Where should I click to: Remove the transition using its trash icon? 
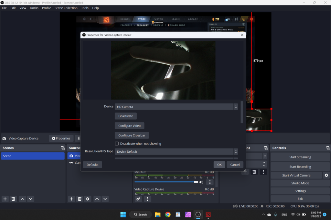click(x=254, y=172)
